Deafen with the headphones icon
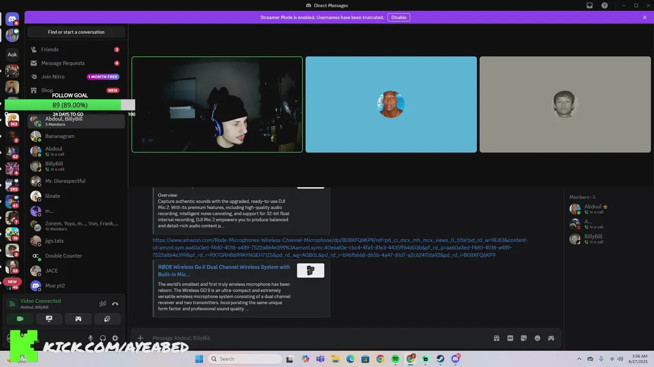This screenshot has height=367, width=654. (x=103, y=338)
